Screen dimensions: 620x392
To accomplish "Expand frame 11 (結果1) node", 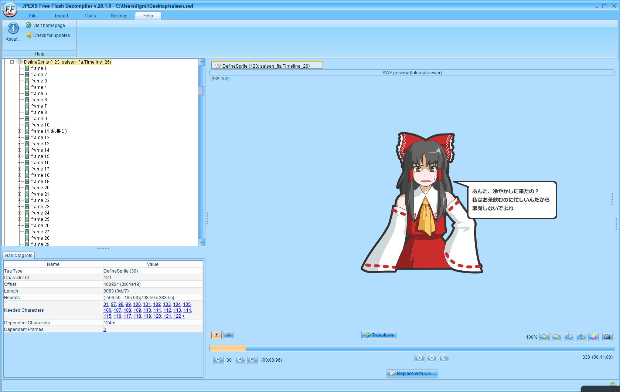I will 20,131.
